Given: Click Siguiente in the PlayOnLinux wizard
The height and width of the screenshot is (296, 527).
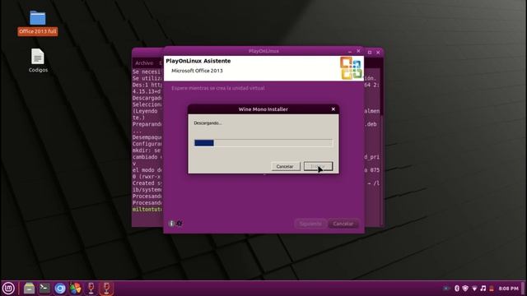Looking at the screenshot, I should [x=310, y=224].
